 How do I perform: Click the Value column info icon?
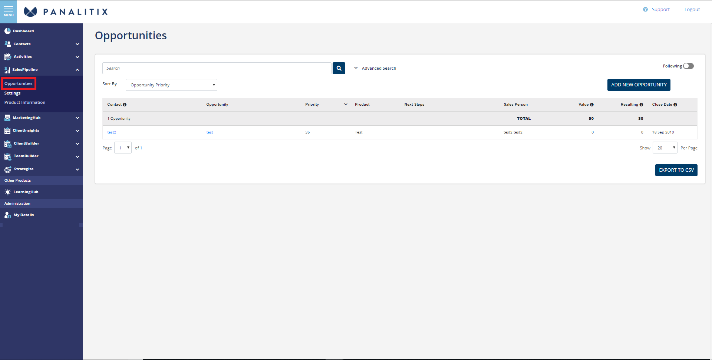click(592, 105)
